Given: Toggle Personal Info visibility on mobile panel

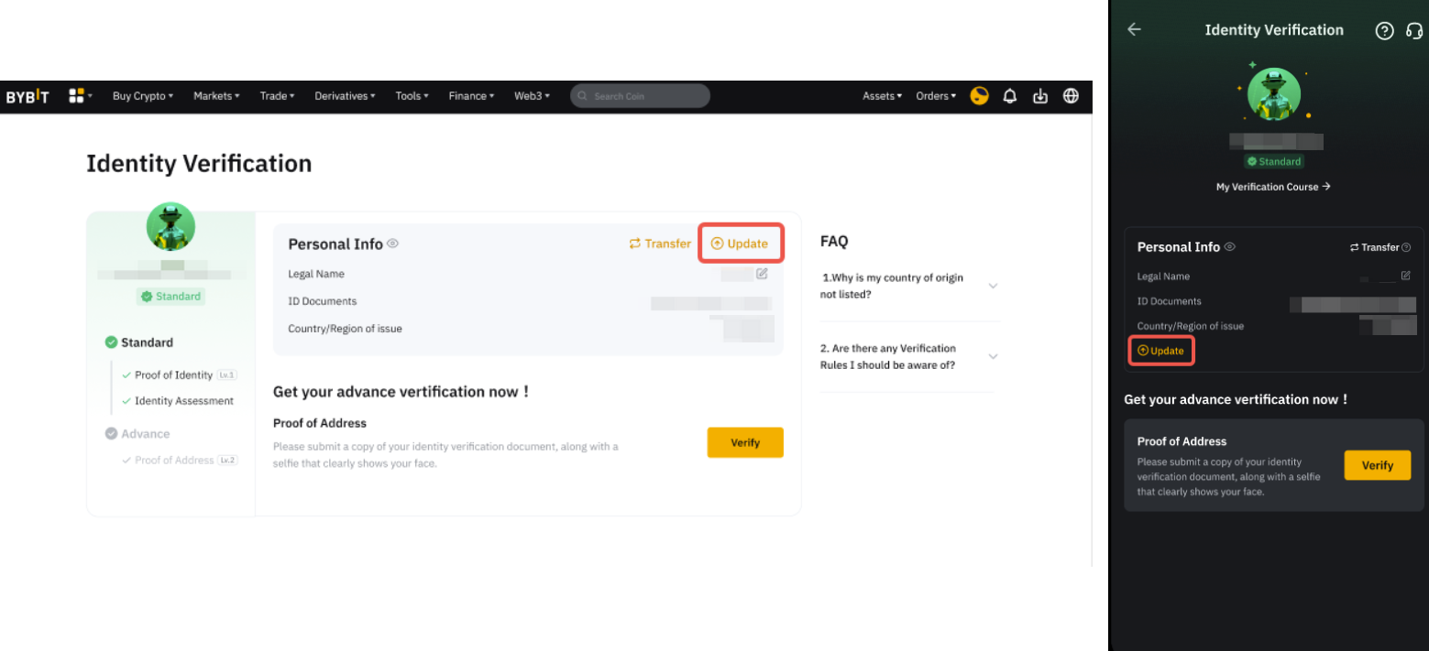Looking at the screenshot, I should (1229, 246).
